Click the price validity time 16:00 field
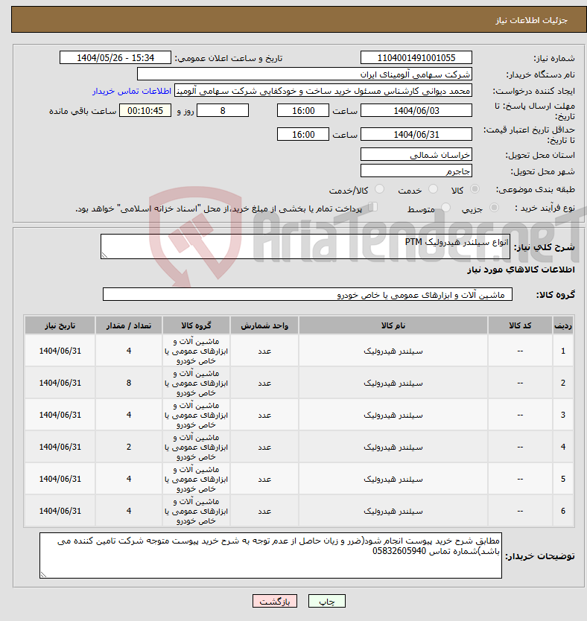This screenshot has width=587, height=621. tap(303, 134)
